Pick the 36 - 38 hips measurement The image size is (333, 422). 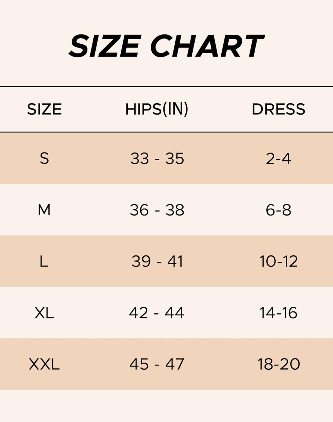[157, 210]
